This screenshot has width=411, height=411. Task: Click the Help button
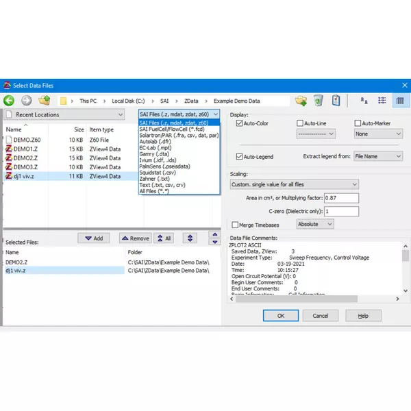point(363,316)
